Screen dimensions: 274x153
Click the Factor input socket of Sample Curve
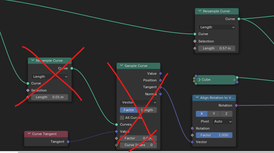(116, 138)
